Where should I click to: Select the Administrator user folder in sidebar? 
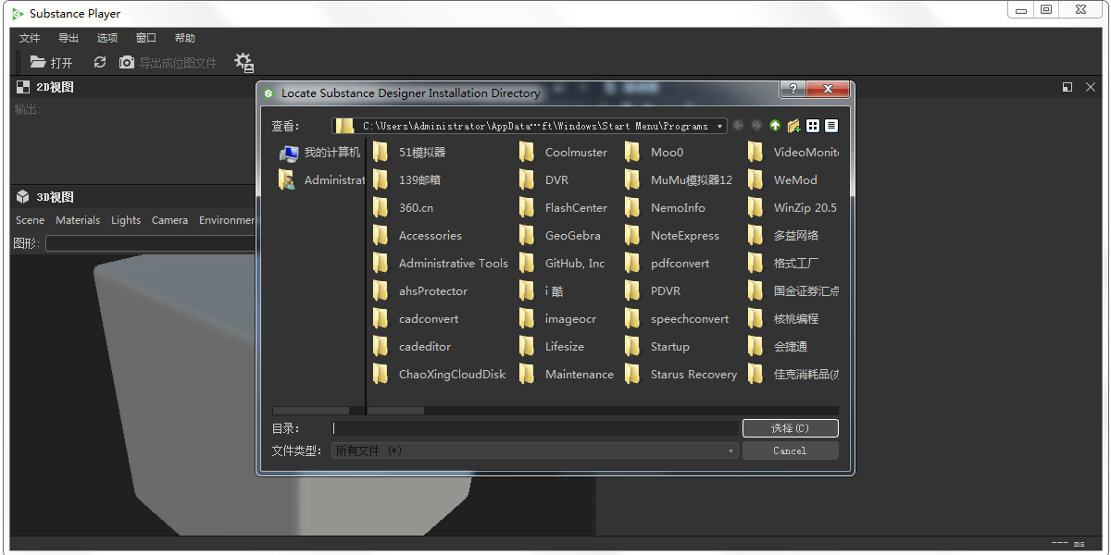[320, 180]
